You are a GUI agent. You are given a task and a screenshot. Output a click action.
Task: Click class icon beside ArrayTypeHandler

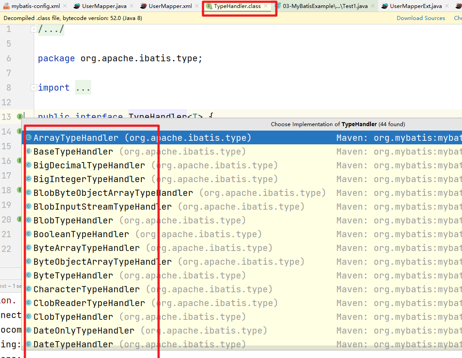(x=28, y=137)
